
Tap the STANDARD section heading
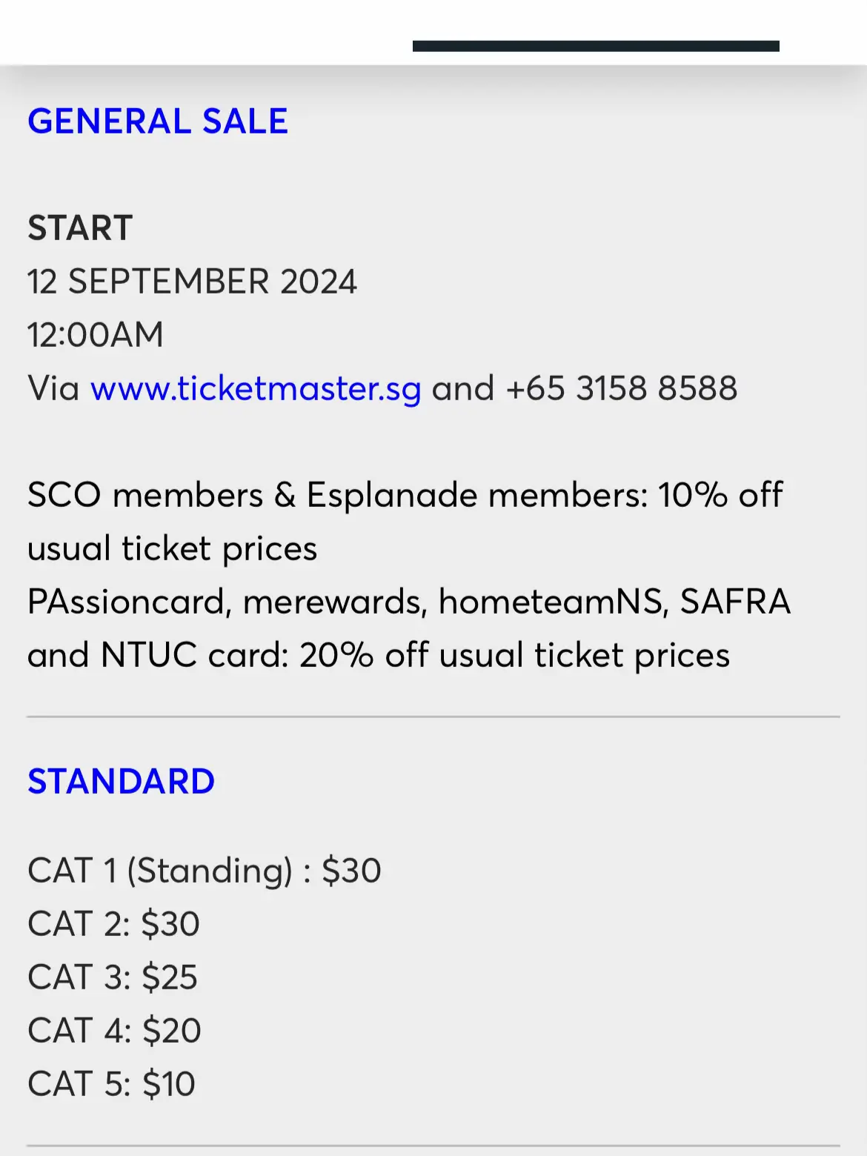(x=121, y=782)
